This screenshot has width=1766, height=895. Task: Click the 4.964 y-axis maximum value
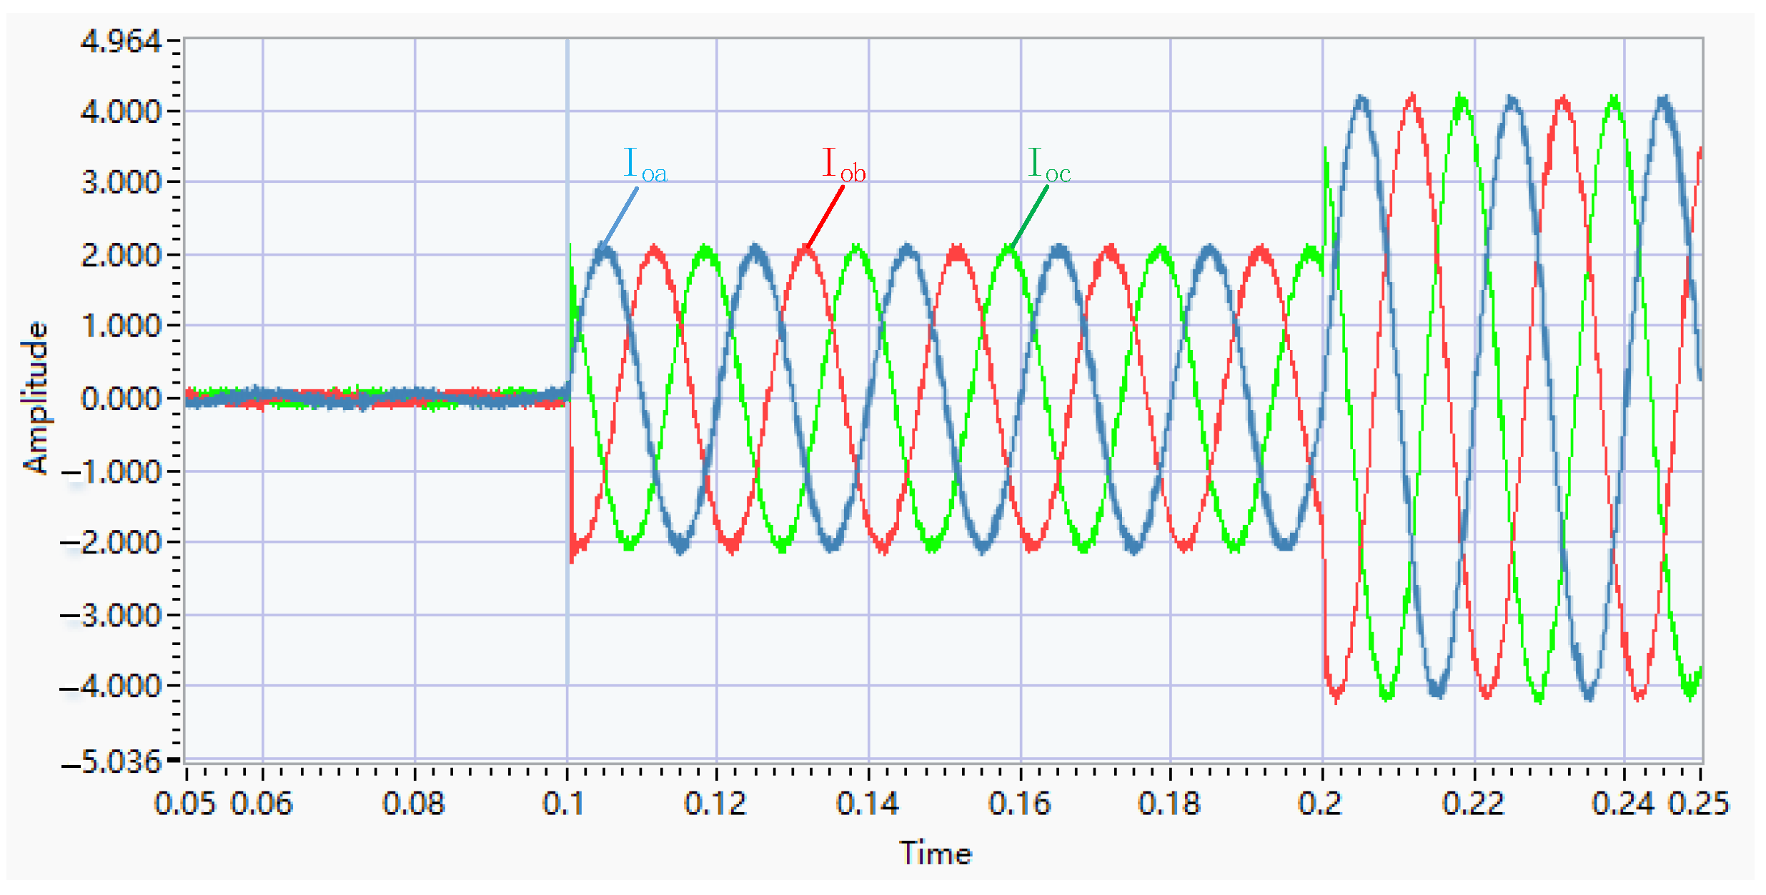click(x=121, y=41)
